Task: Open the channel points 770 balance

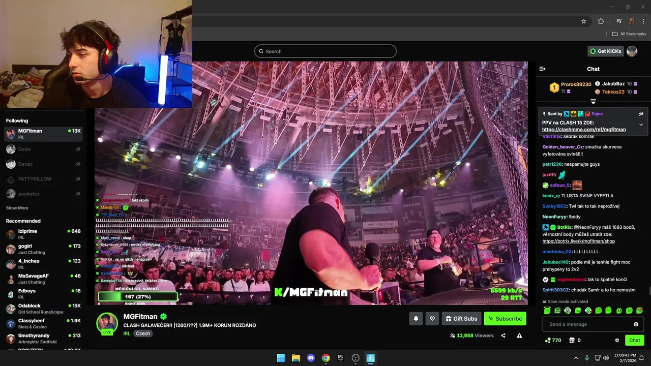Action: point(553,341)
